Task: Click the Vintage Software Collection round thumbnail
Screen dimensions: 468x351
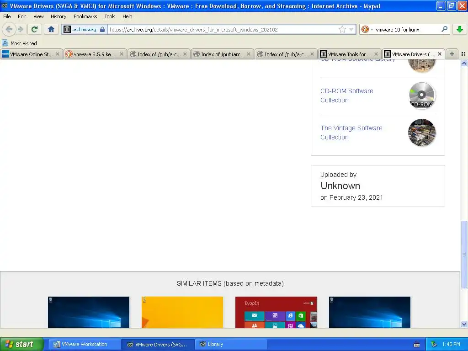Action: pyautogui.click(x=422, y=133)
